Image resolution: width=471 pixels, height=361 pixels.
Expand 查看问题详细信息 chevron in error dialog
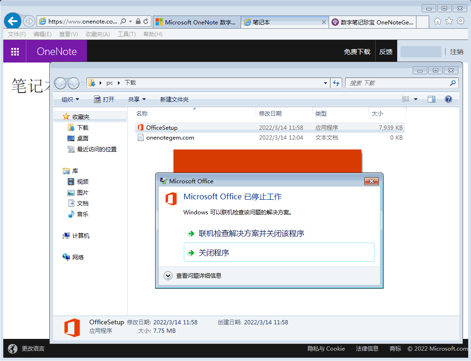(x=168, y=275)
